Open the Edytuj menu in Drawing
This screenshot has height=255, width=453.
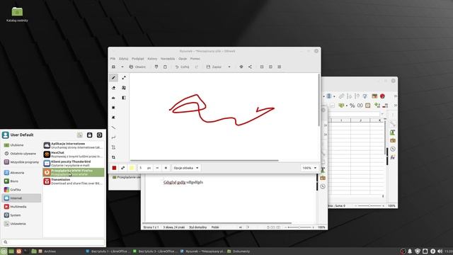click(x=123, y=59)
